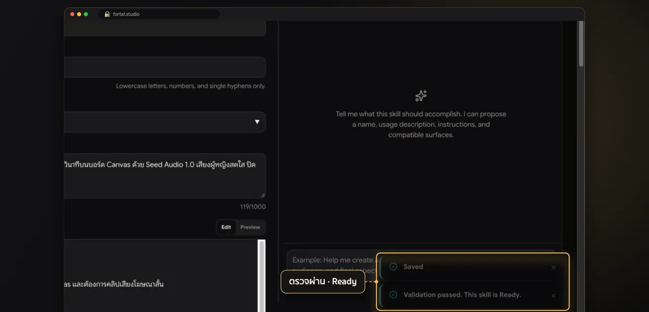Image resolution: width=649 pixels, height=312 pixels.
Task: Click inside the instructions editor text area
Action: pos(161,276)
